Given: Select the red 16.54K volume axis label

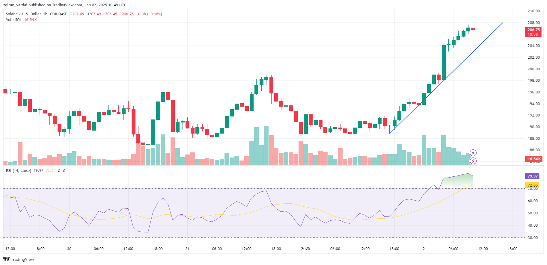Looking at the screenshot, I should coord(534,159).
